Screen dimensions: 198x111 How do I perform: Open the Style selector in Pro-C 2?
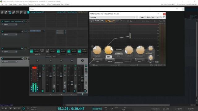click(x=119, y=54)
